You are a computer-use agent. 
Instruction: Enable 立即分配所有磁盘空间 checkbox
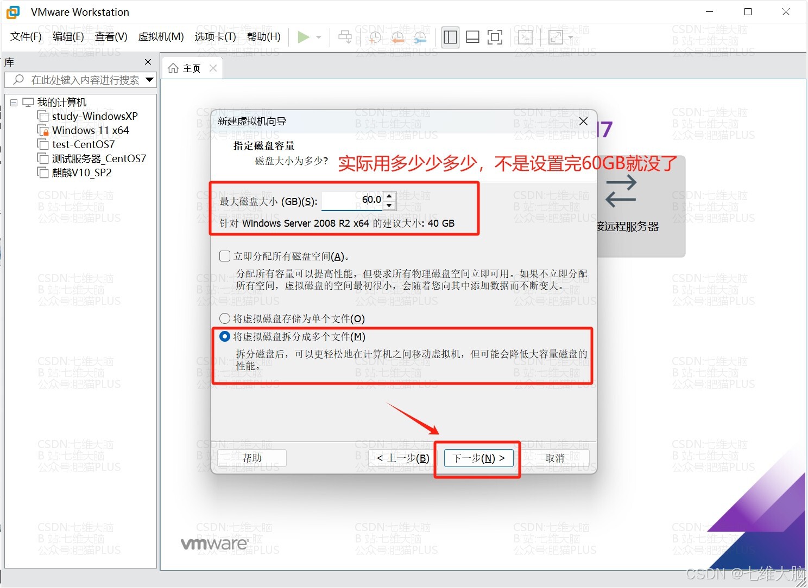pos(225,256)
